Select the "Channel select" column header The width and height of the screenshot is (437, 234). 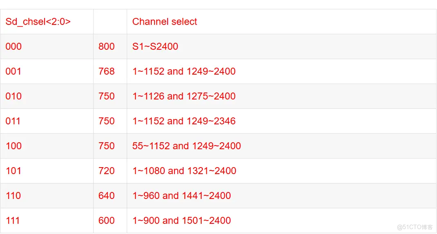coord(165,22)
